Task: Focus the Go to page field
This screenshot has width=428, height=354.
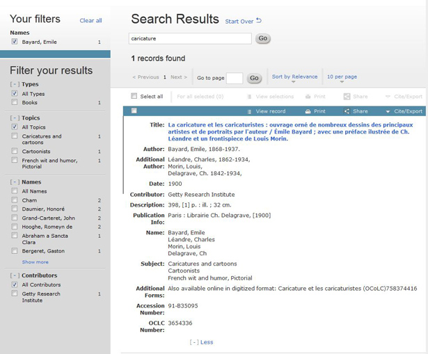Action: [x=235, y=79]
